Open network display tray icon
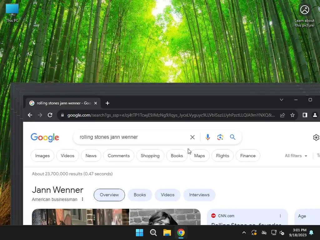 tap(274, 232)
